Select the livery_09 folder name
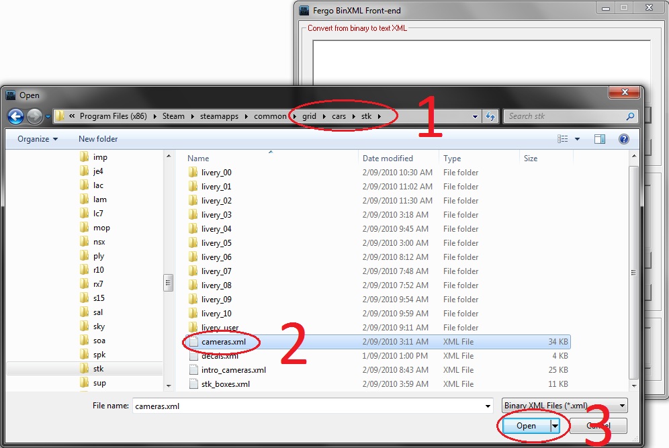Screen dimensions: 669x448 [x=216, y=299]
